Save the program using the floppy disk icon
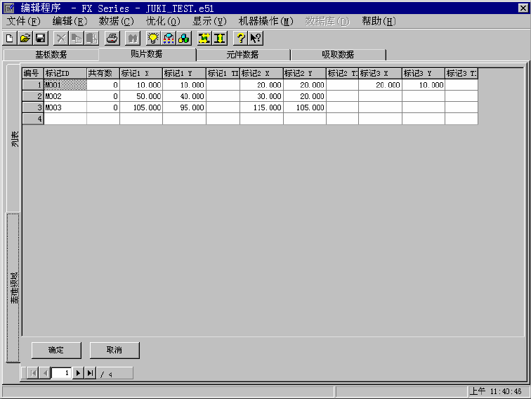The width and height of the screenshot is (531, 399). tap(41, 38)
